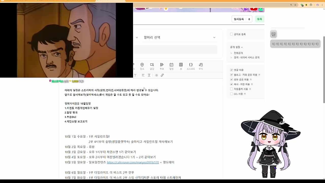Click the 검색·네이버 서비스 공개 text
The height and width of the screenshot is (183, 325).
247,57
